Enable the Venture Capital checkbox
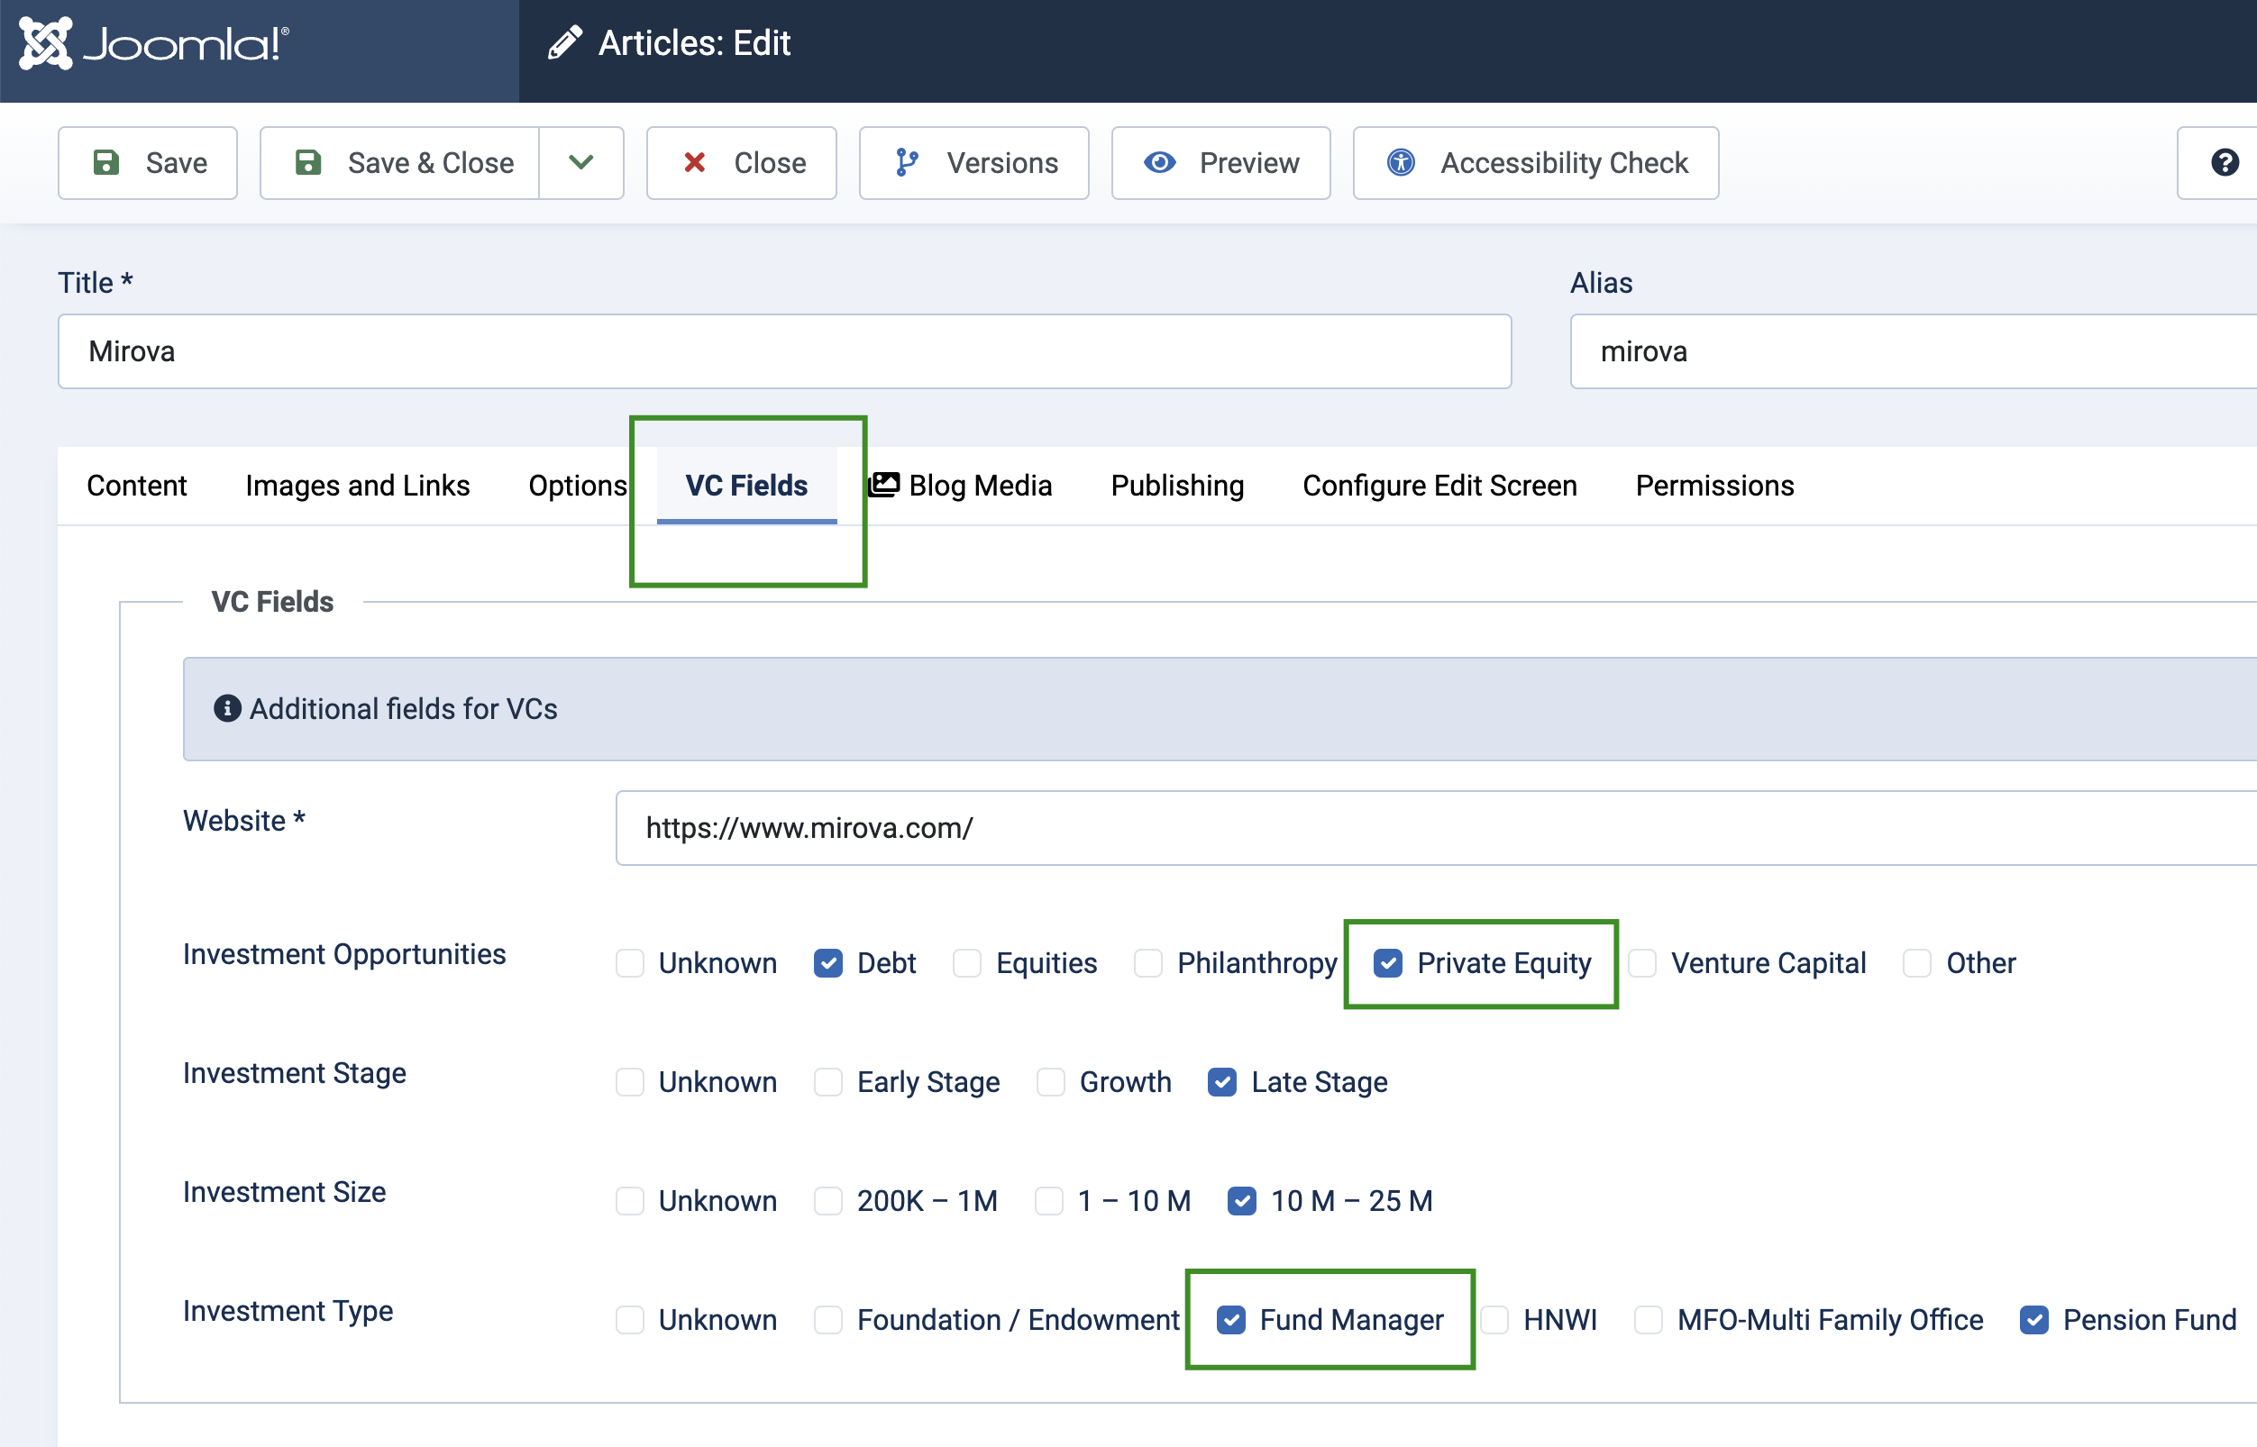This screenshot has height=1447, width=2257. [x=1642, y=963]
